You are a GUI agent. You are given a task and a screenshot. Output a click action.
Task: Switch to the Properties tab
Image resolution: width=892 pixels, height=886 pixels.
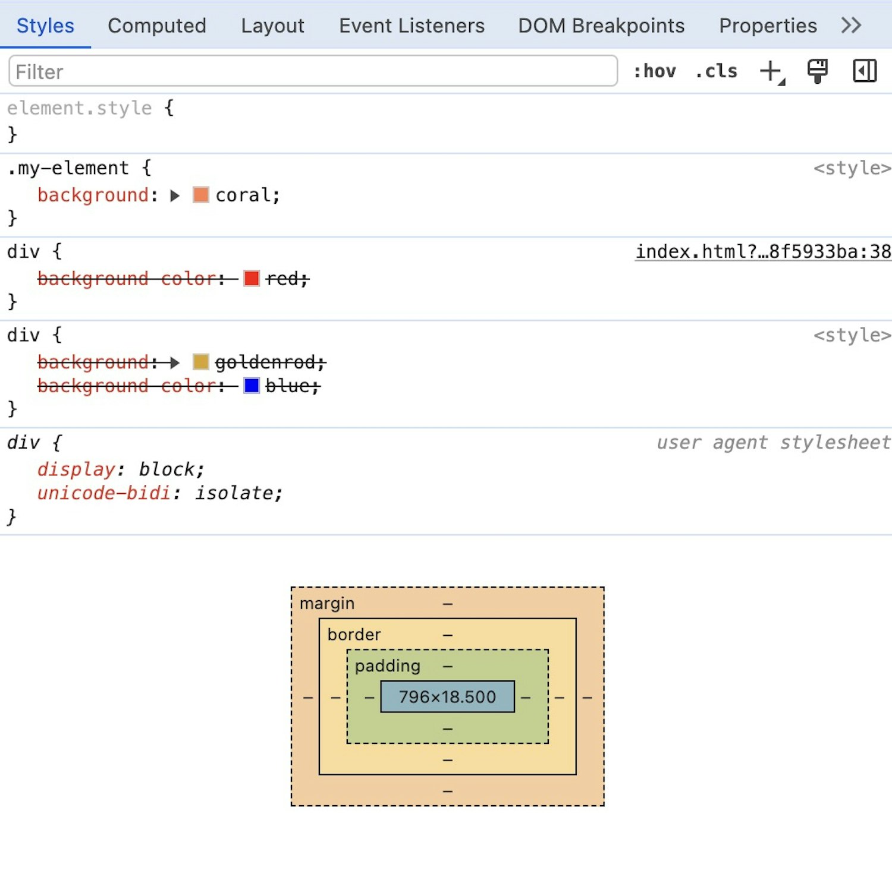[x=768, y=26]
